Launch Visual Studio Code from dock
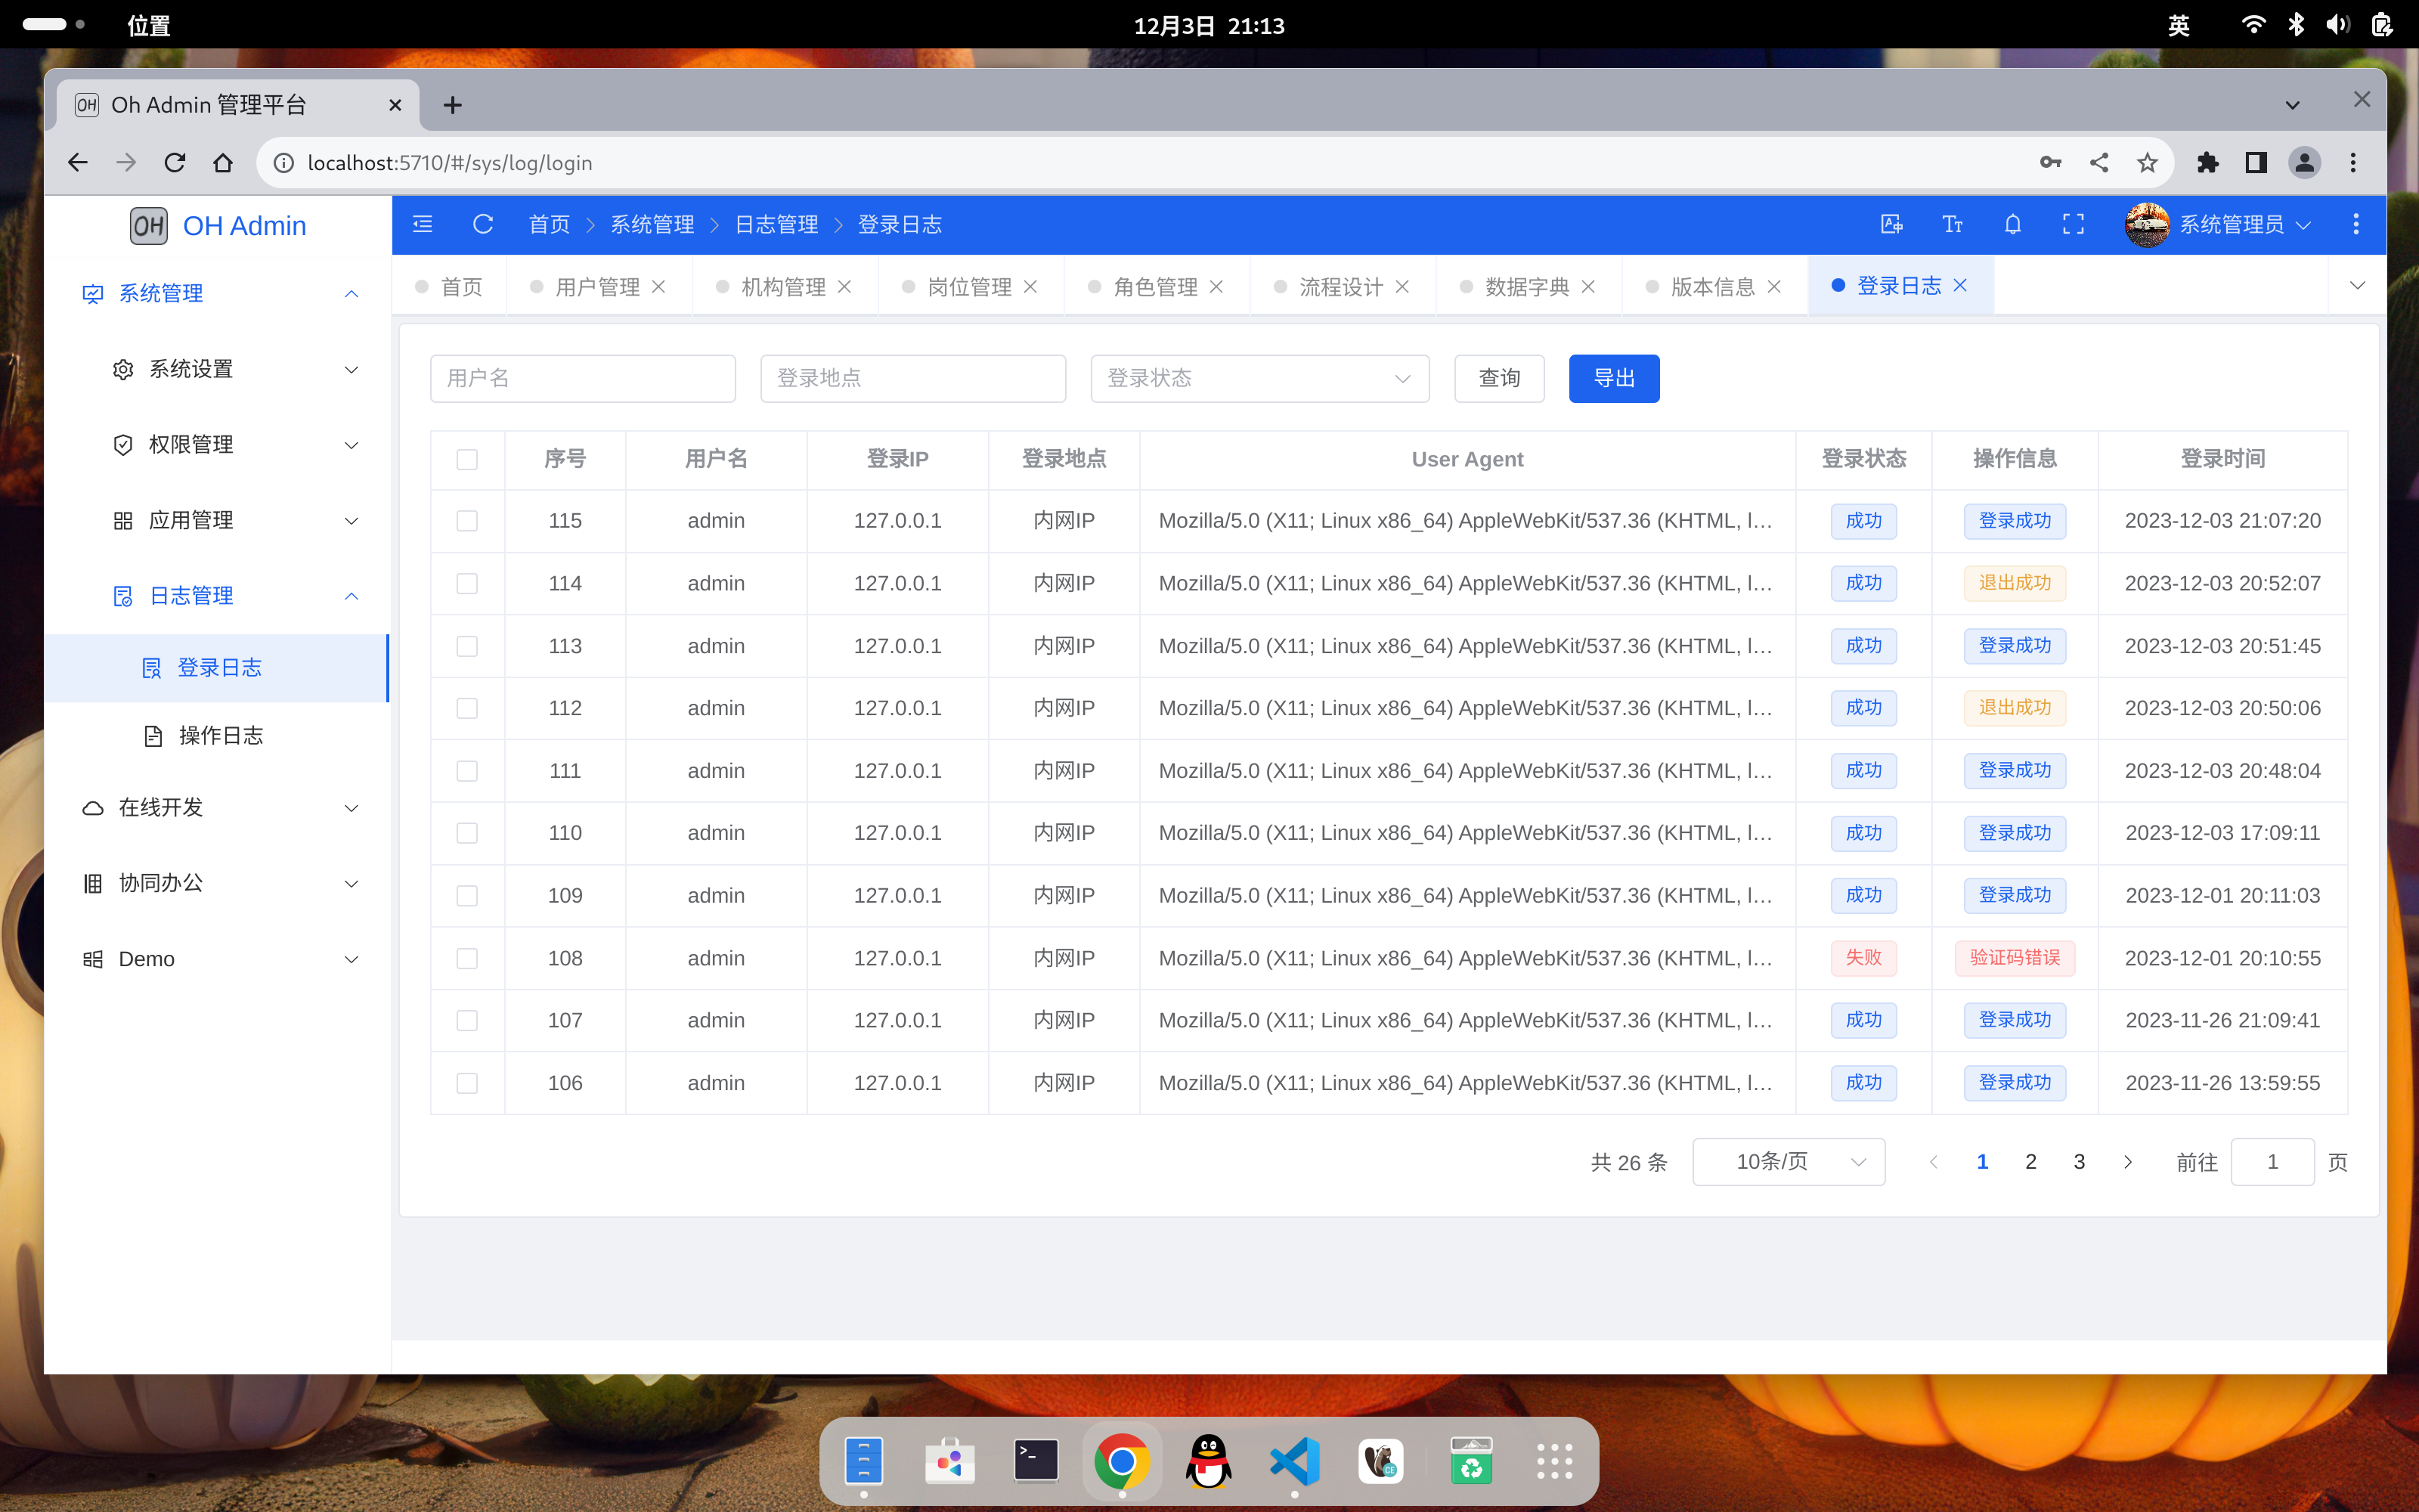Viewport: 2419px width, 1512px height. click(x=1294, y=1461)
